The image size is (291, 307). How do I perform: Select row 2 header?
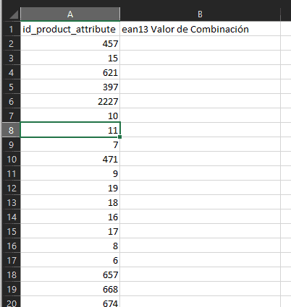(x=12, y=43)
